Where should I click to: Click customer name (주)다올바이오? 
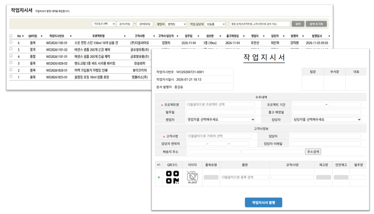pos(140,43)
